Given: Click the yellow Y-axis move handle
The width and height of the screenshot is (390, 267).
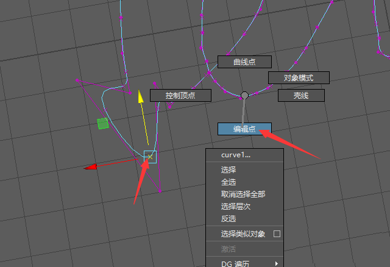Looking at the screenshot, I should [x=141, y=96].
